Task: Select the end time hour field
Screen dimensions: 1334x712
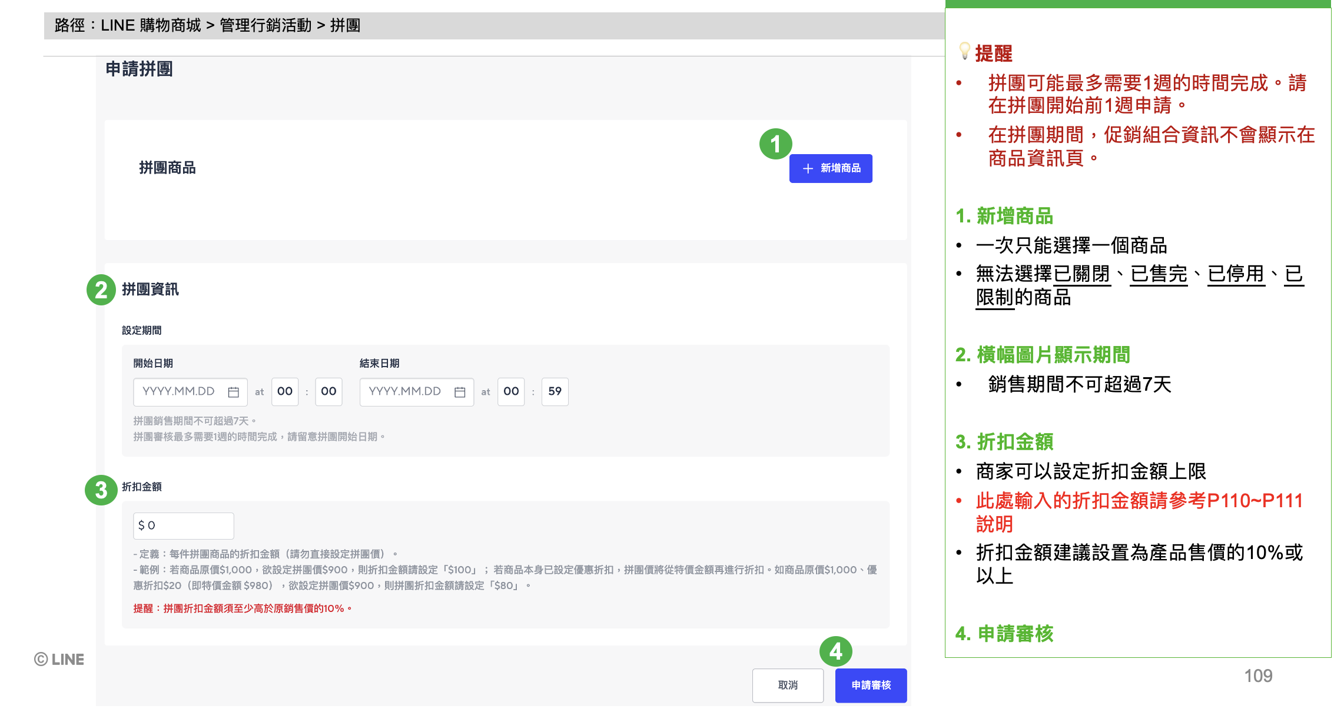Action: pyautogui.click(x=511, y=392)
